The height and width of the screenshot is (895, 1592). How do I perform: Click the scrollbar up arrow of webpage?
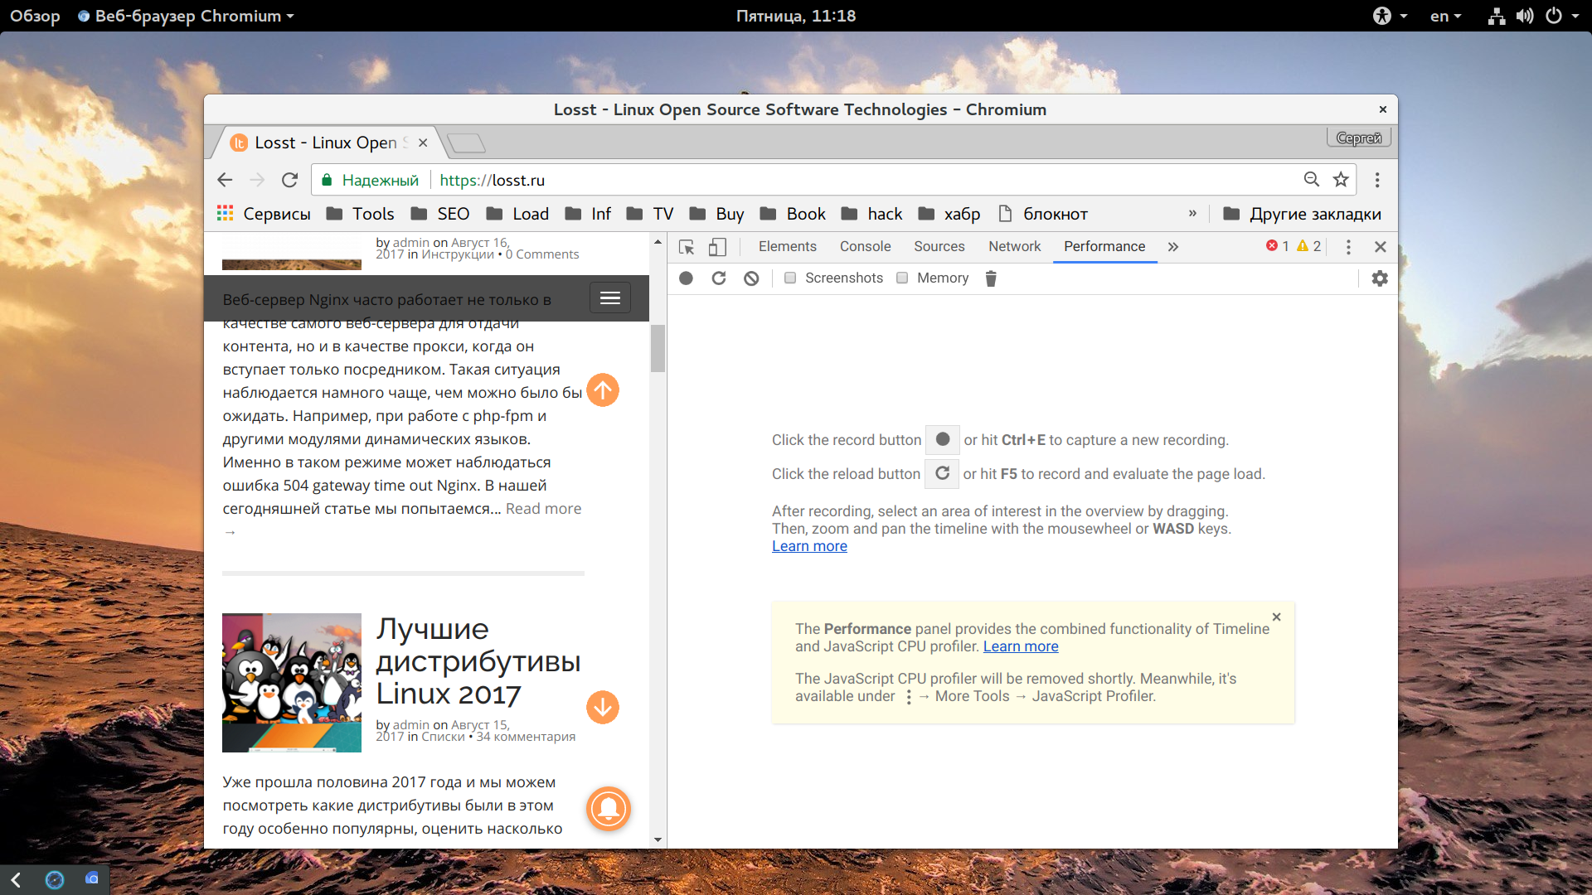658,242
